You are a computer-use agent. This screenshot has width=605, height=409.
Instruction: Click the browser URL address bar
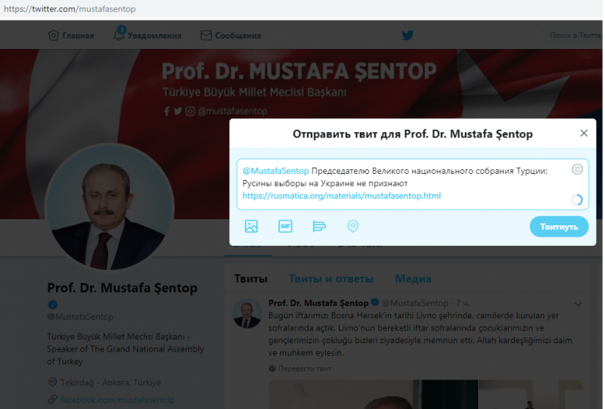301,9
